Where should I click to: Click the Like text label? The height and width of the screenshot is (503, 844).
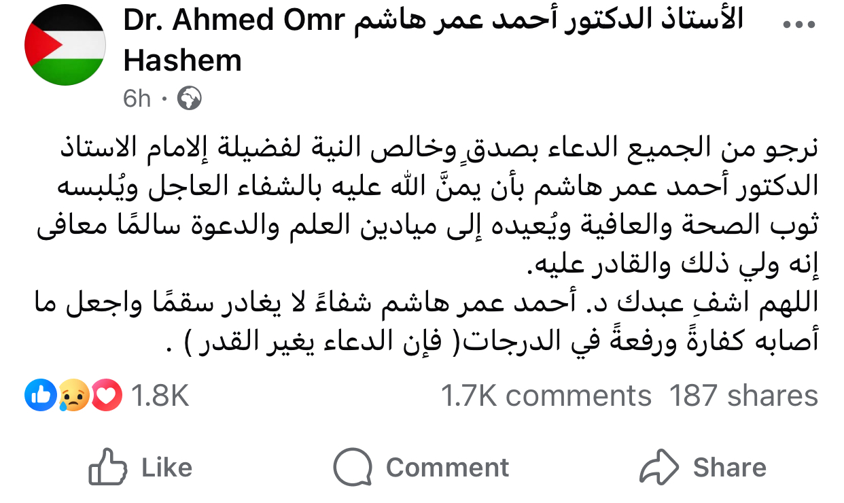click(x=167, y=468)
